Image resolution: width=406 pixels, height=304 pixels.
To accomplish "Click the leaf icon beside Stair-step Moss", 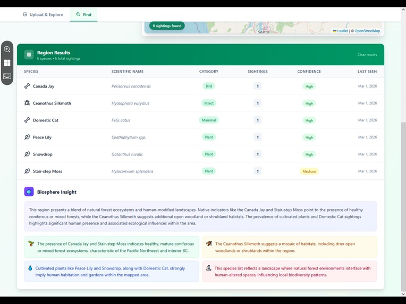I will [x=27, y=171].
